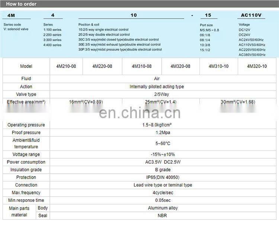This screenshot has width=279, height=236.
Task: Select the NBR seal material cell
Action: [163, 216]
